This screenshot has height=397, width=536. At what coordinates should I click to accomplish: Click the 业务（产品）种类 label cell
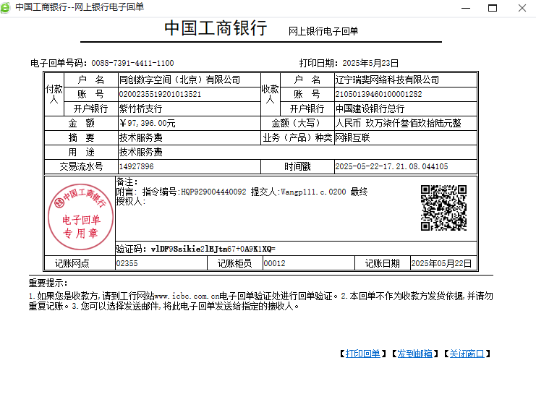[x=297, y=137]
